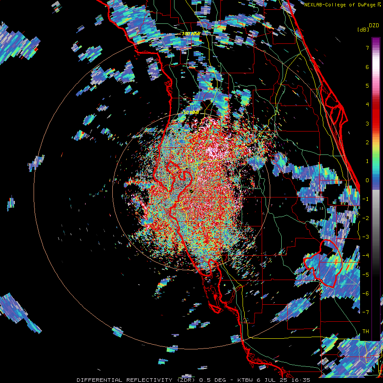The image size is (383, 383).
Task: Click the 3 tick label on the color scale
Action: (x=367, y=123)
